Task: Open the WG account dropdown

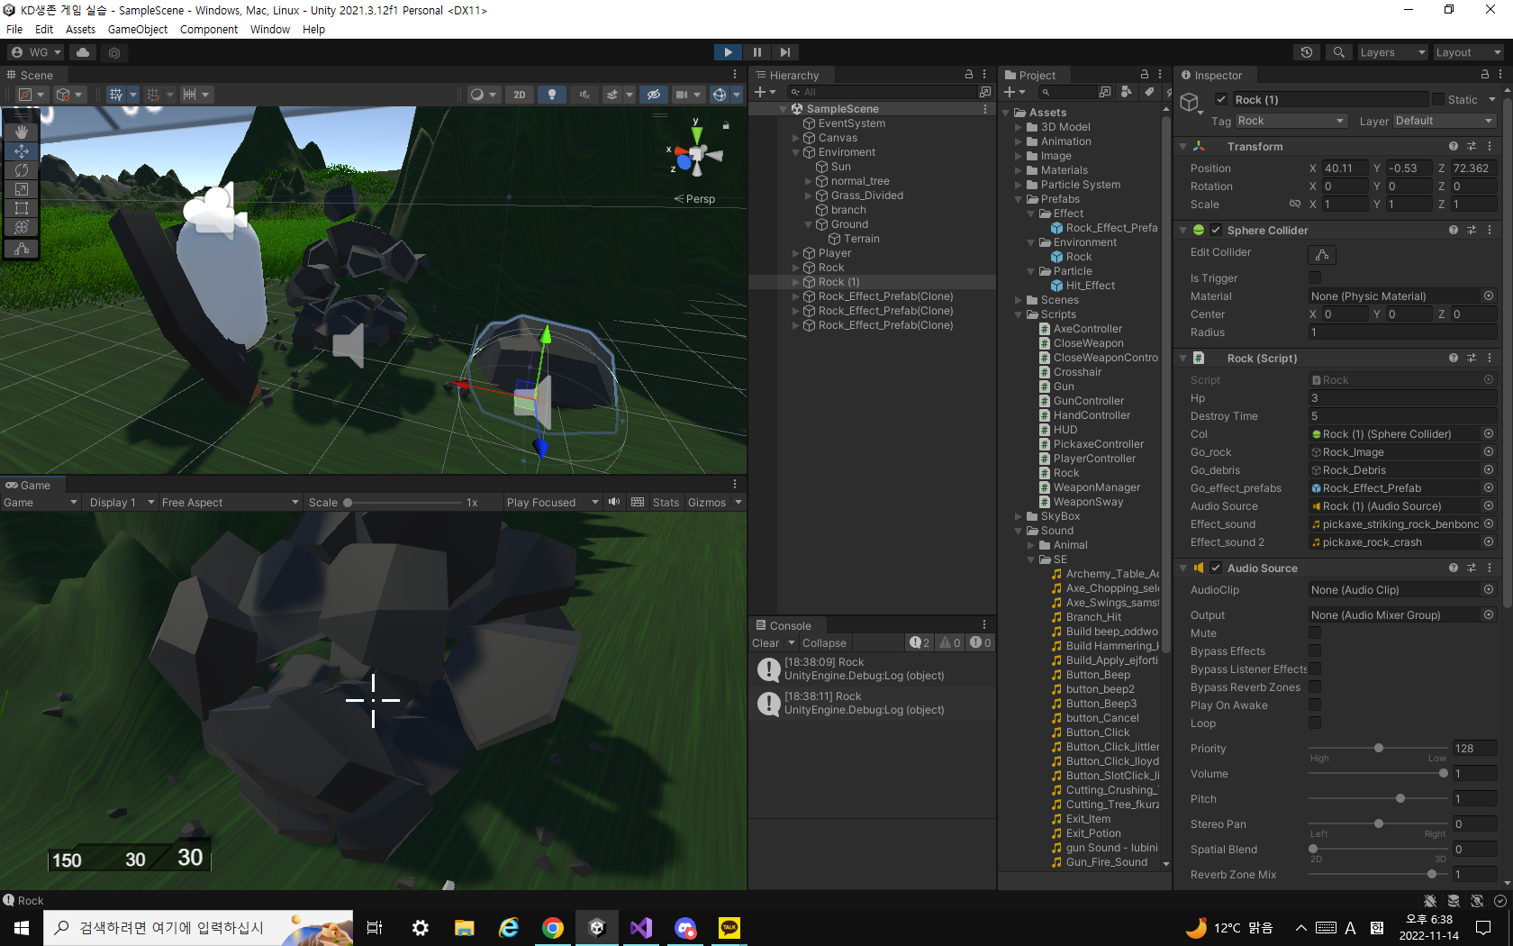Action: (36, 52)
